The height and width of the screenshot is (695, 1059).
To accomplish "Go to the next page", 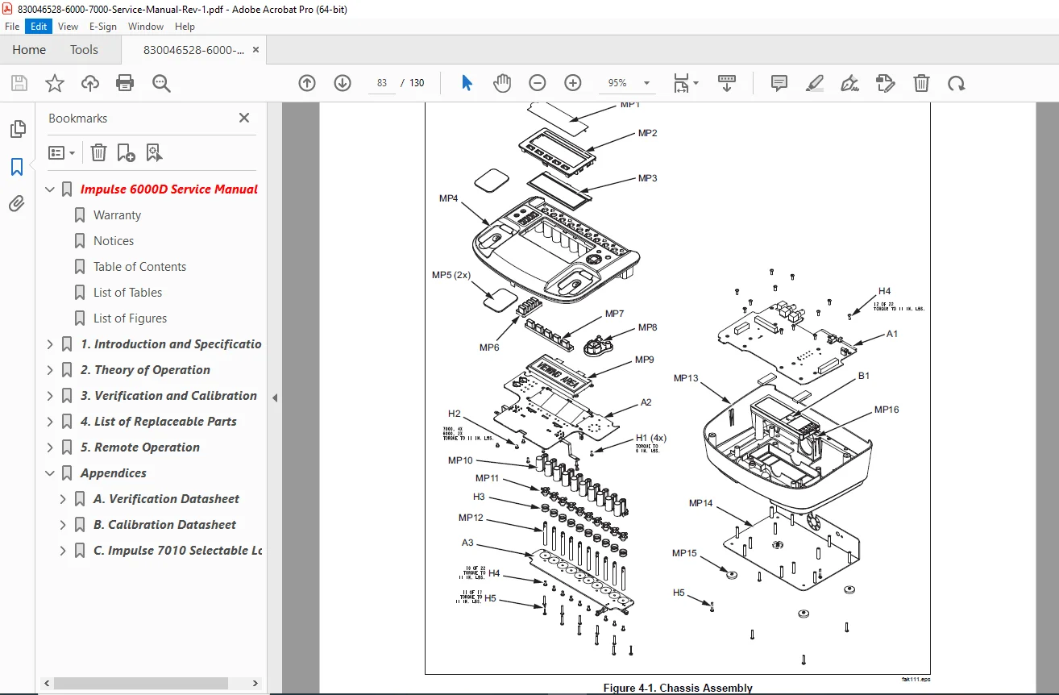I will pos(343,83).
